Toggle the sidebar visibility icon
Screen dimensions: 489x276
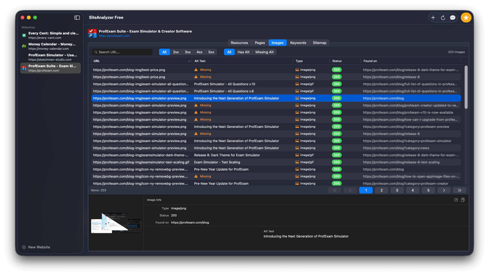pyautogui.click(x=77, y=17)
